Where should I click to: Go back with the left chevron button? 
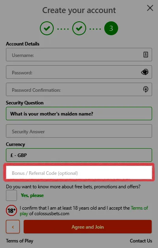[13, 227]
